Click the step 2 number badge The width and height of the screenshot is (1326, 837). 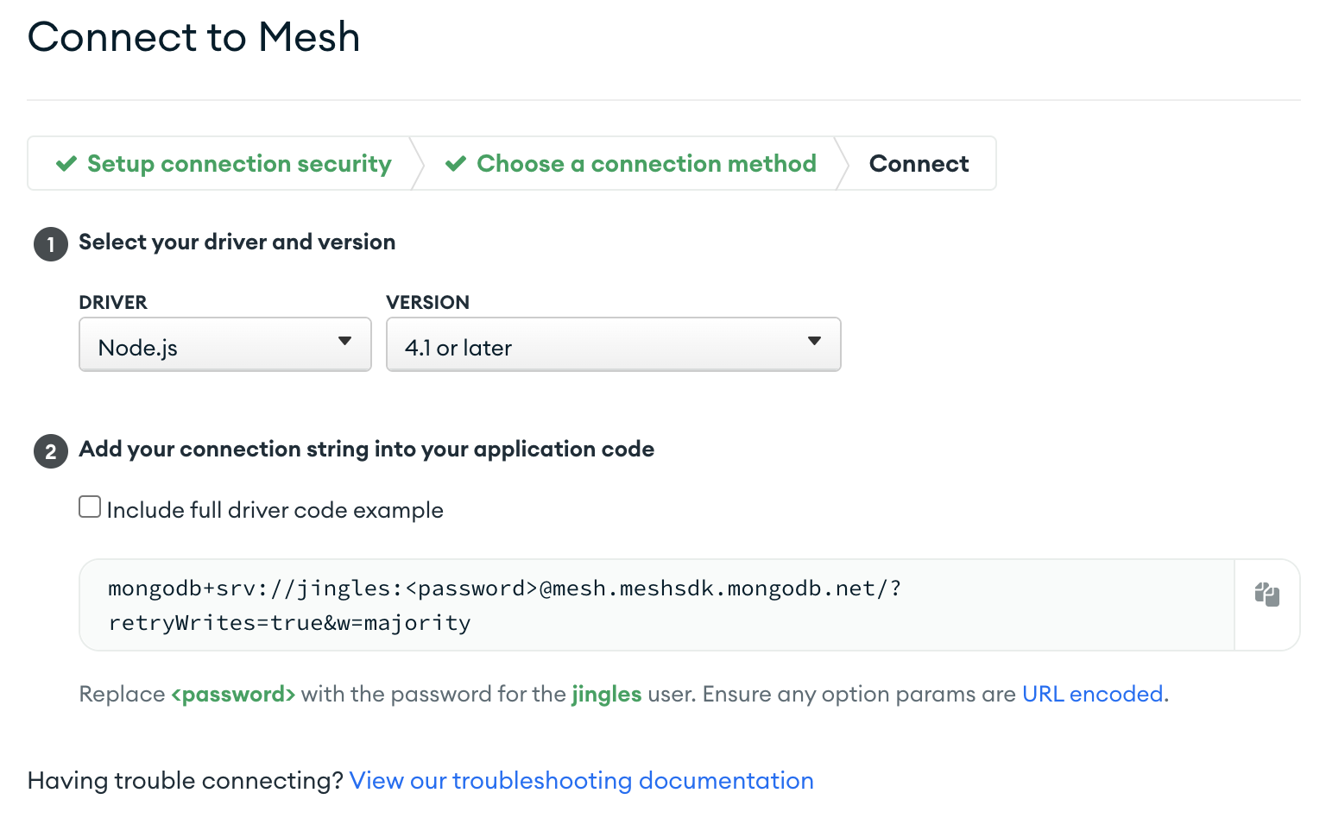(x=51, y=451)
